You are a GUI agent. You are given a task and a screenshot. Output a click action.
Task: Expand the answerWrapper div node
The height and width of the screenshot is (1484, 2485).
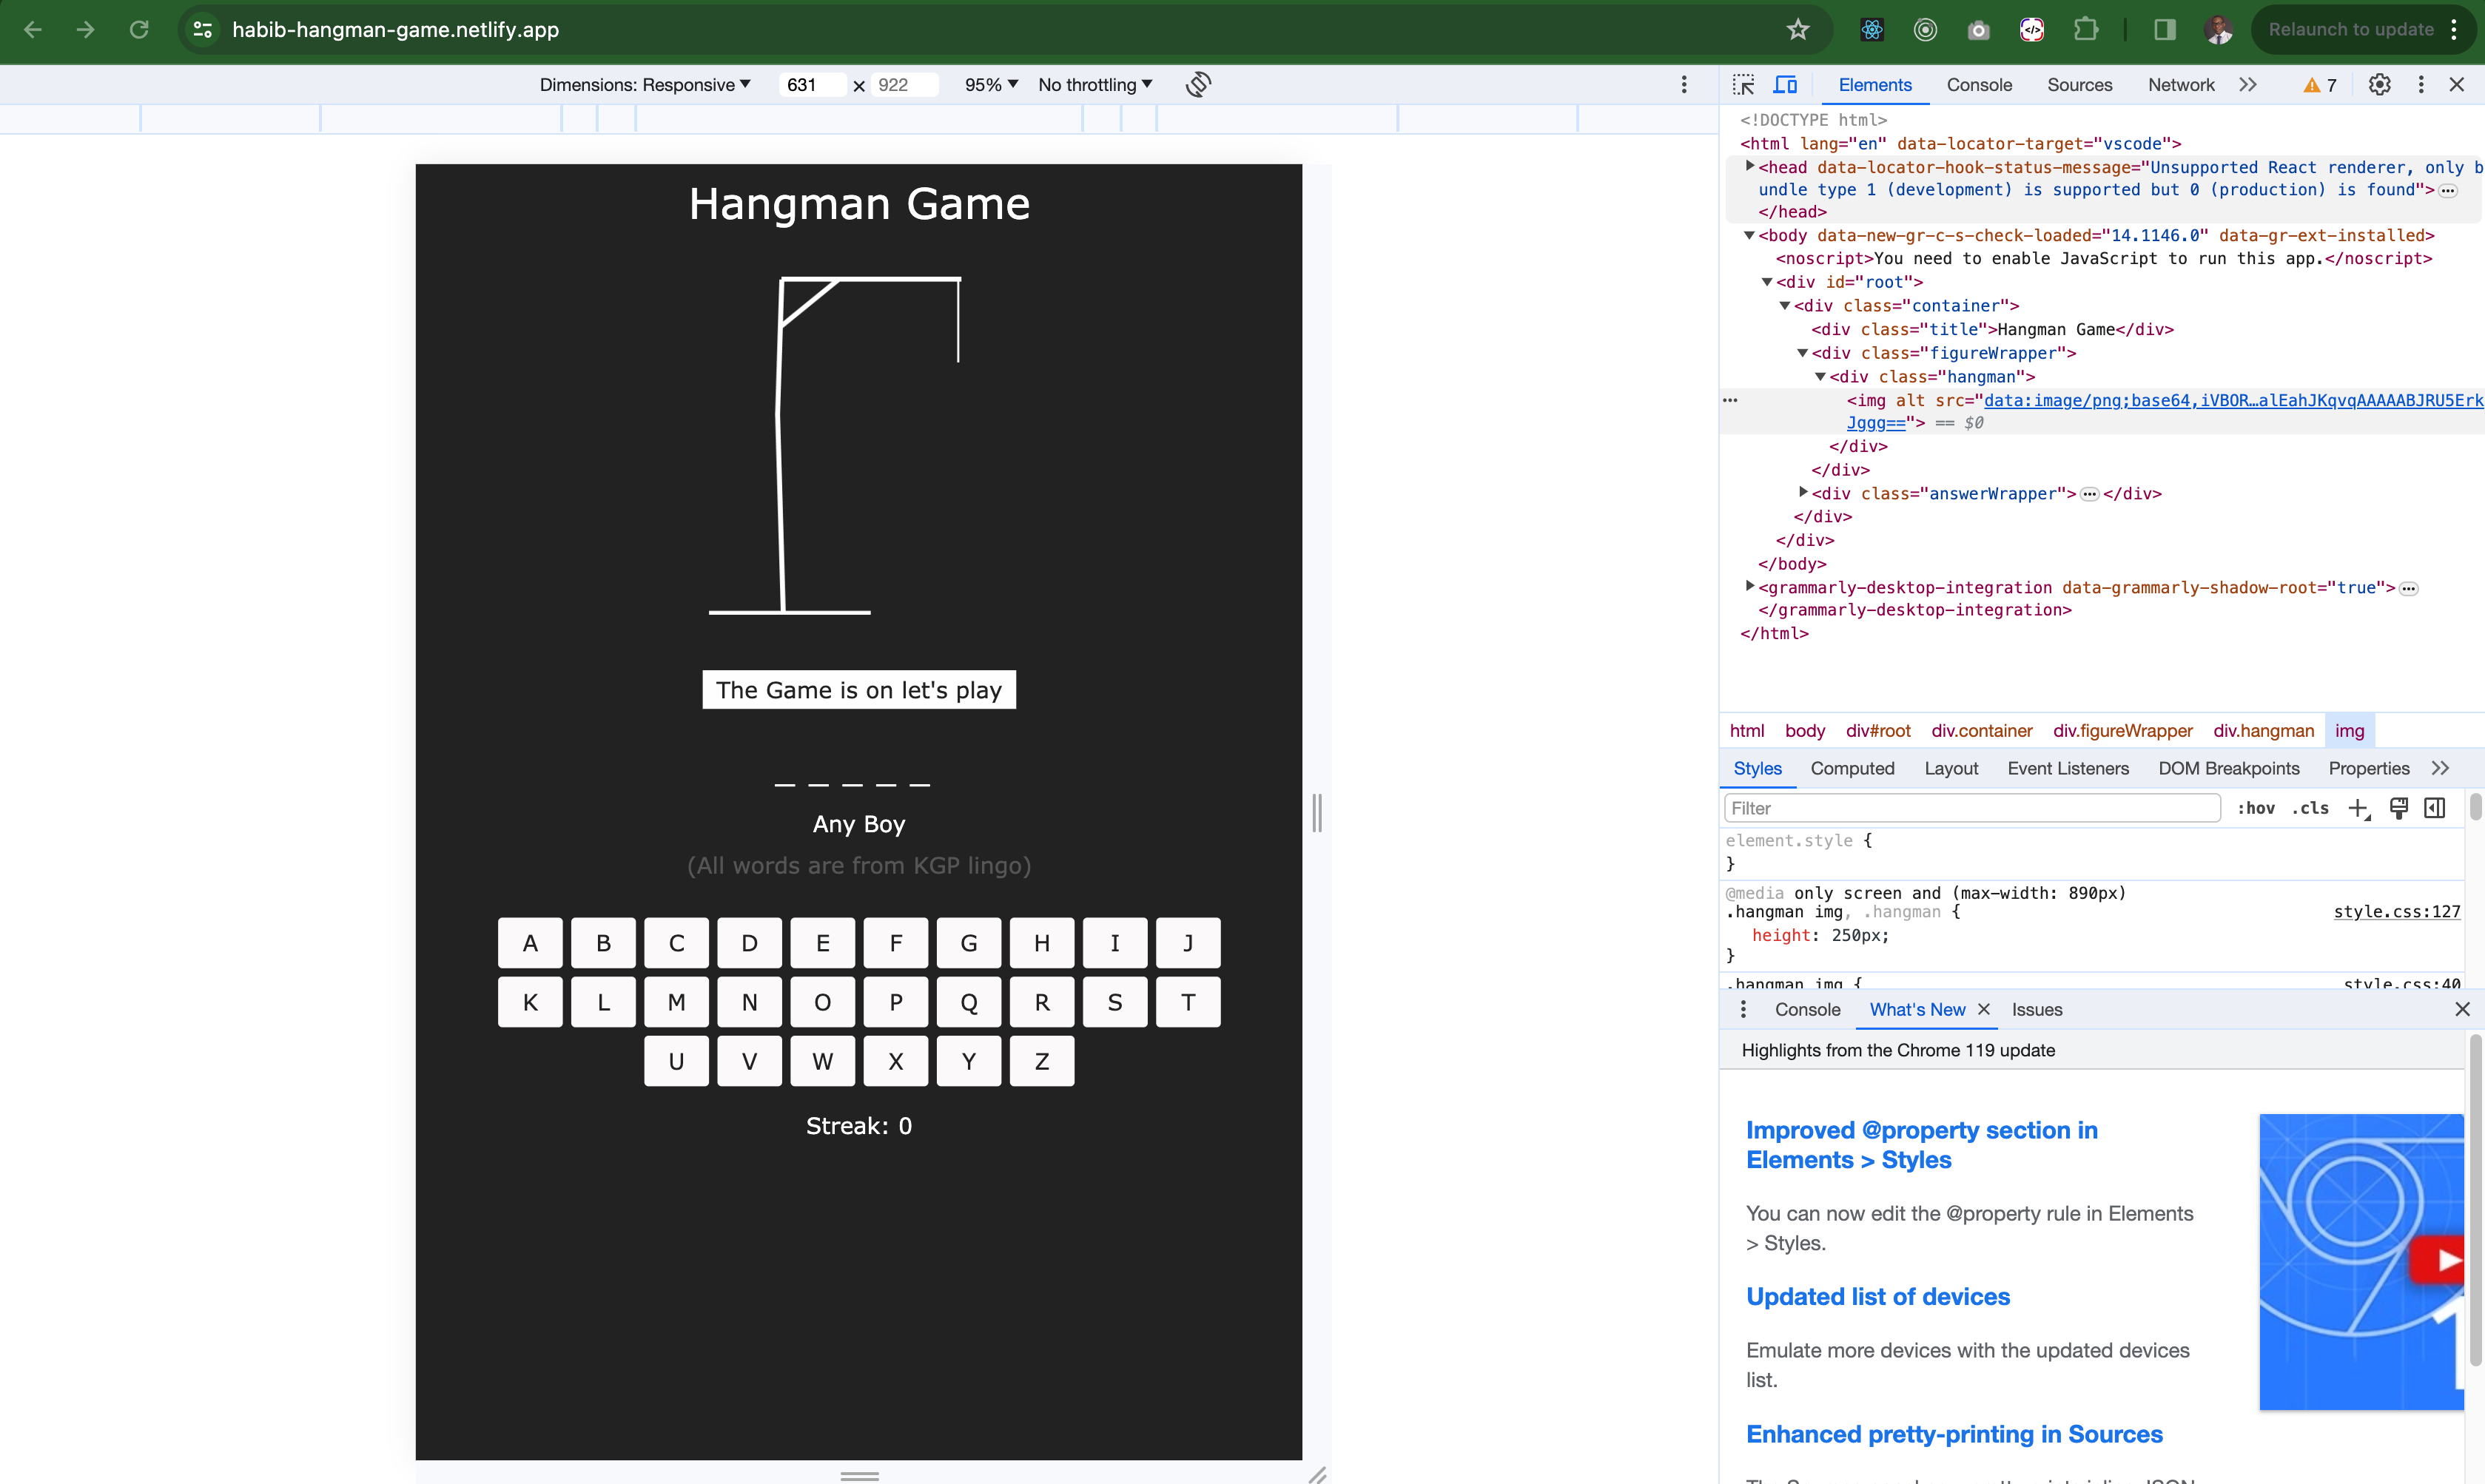click(1803, 493)
